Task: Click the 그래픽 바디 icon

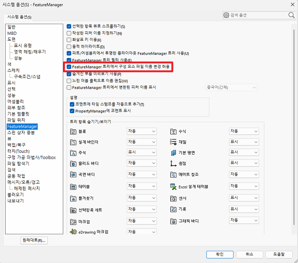Action: [173, 221]
